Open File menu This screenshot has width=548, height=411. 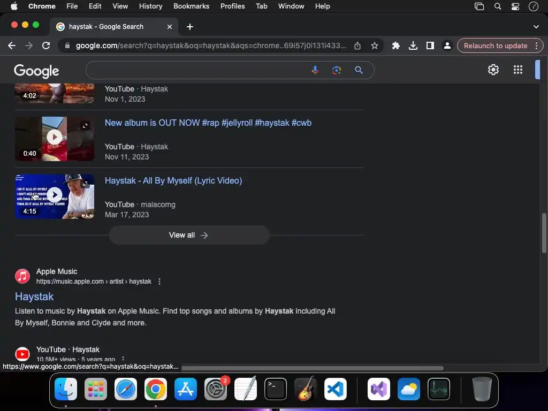[72, 6]
